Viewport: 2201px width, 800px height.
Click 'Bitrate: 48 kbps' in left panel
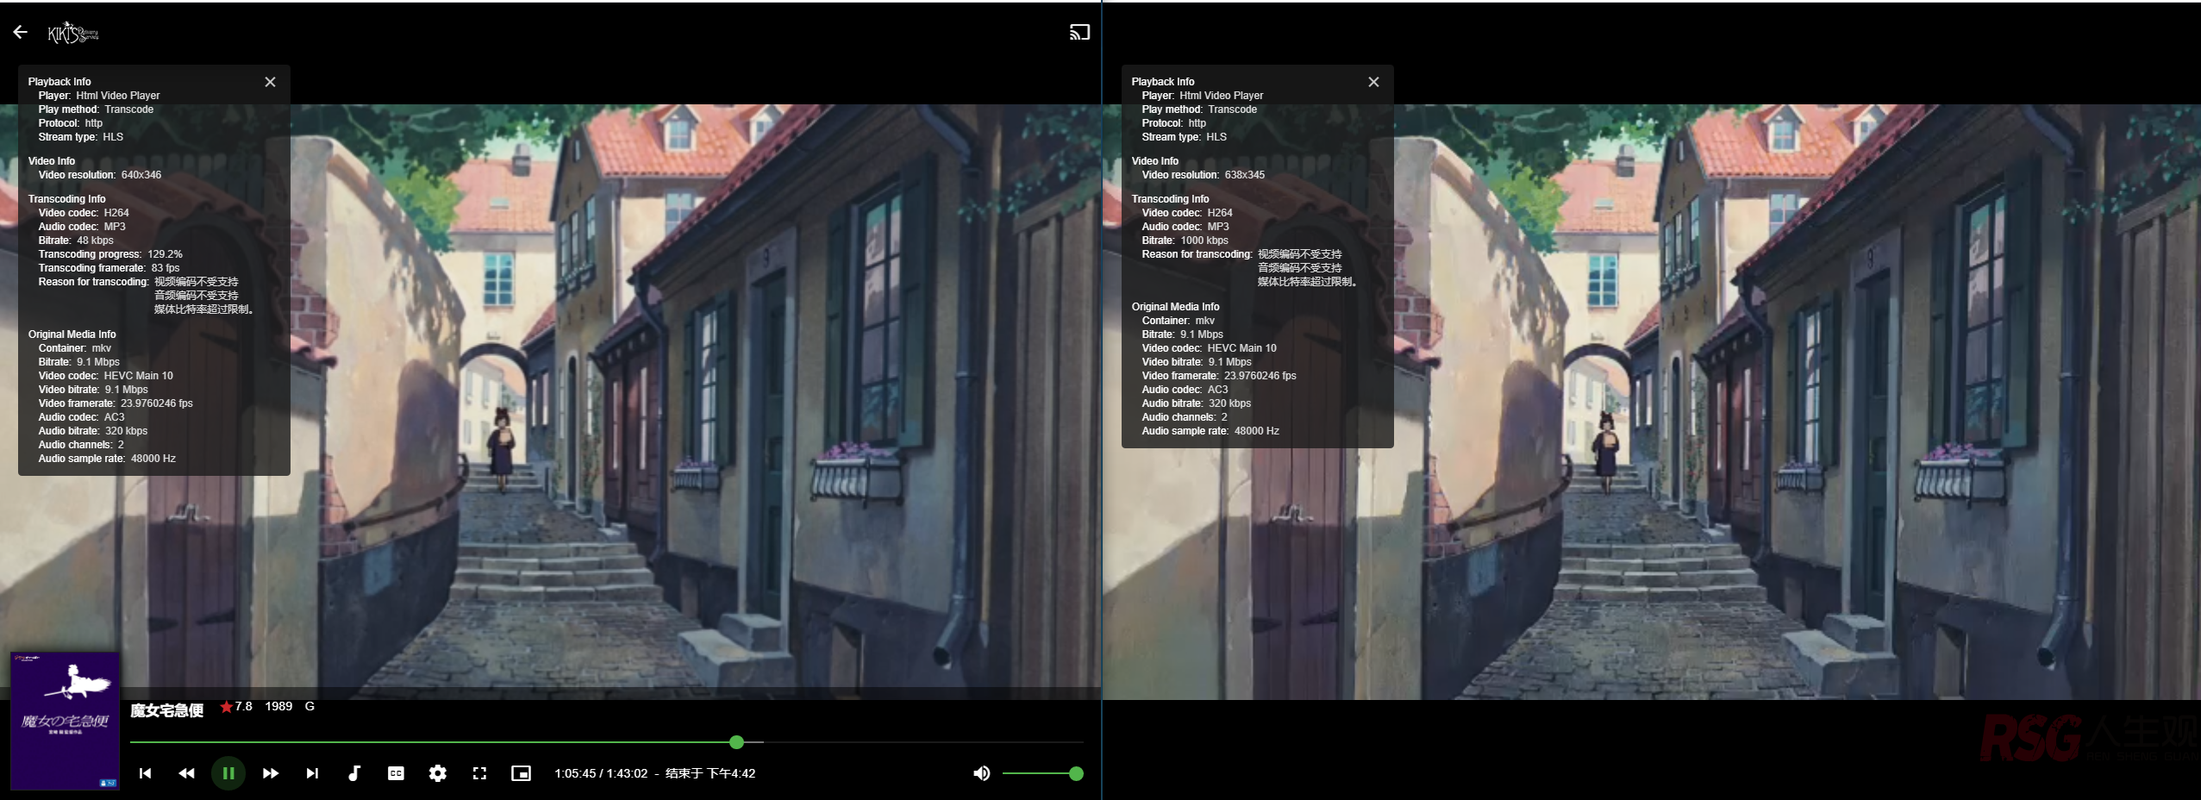[x=76, y=241]
